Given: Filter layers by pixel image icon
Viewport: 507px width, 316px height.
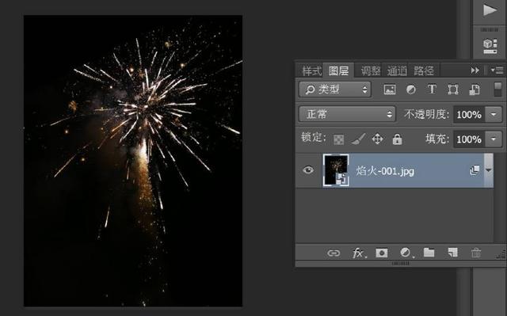Looking at the screenshot, I should [390, 89].
